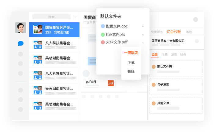Select file 配置文件.doc
The image size is (214, 132).
[117, 26]
